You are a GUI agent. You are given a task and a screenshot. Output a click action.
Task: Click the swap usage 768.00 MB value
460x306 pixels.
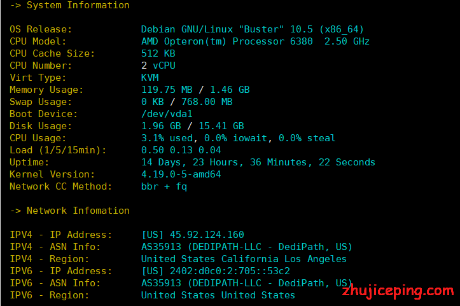pos(207,102)
